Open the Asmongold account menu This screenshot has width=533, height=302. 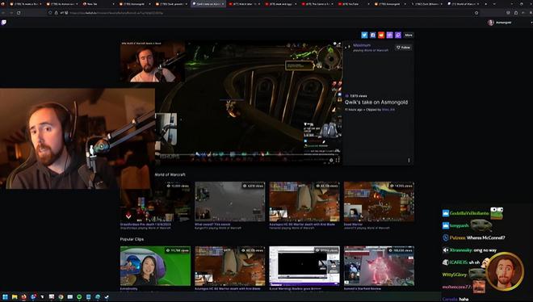[x=500, y=23]
